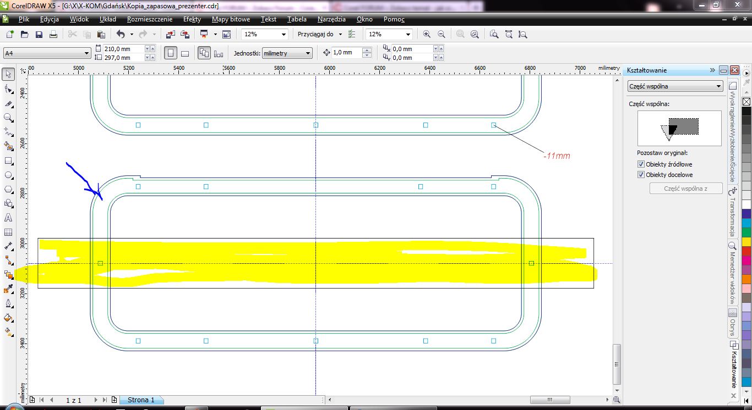This screenshot has width=752, height=410.
Task: Switch page to landscape orientation
Action: click(x=185, y=53)
